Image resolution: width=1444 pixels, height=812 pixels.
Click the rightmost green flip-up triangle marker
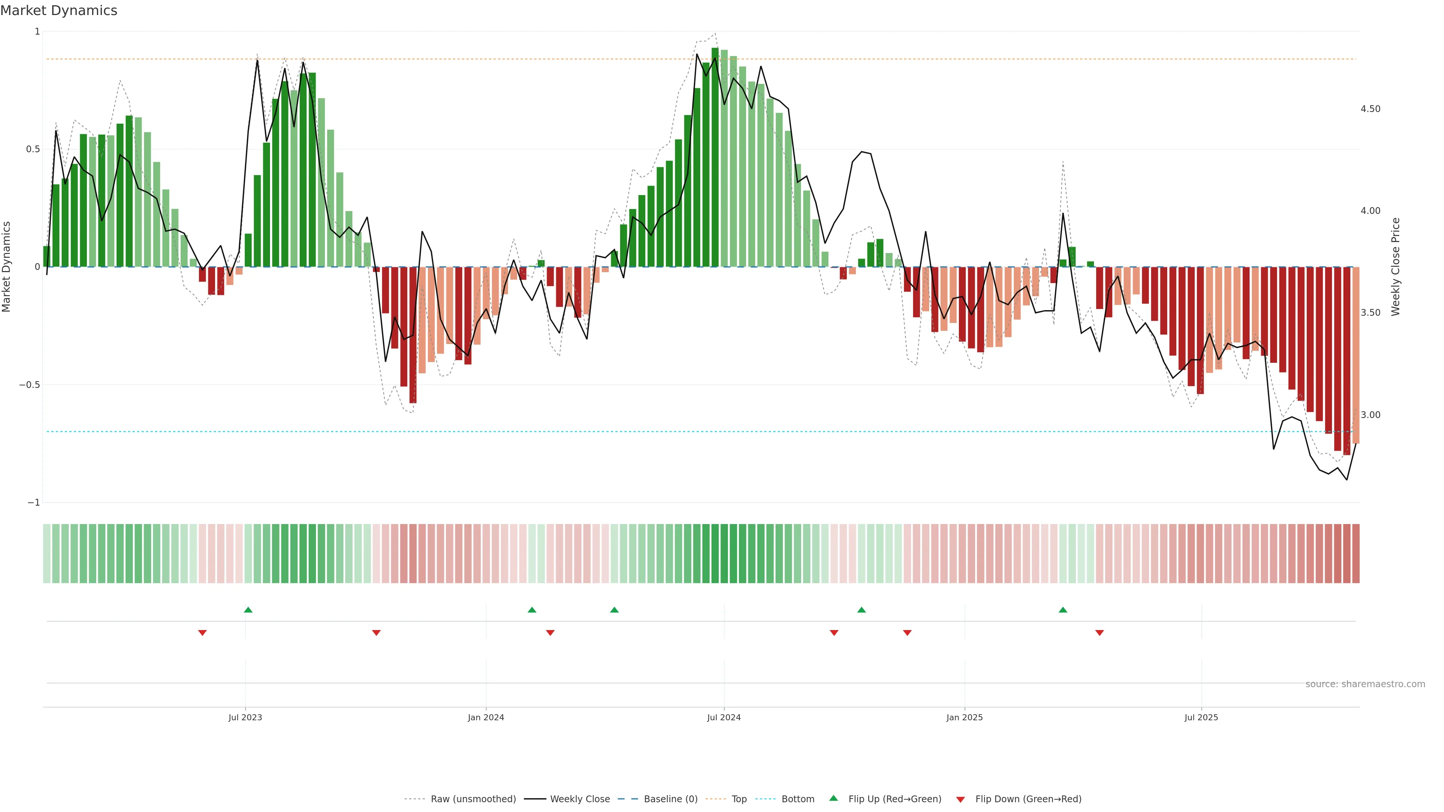(x=1063, y=610)
